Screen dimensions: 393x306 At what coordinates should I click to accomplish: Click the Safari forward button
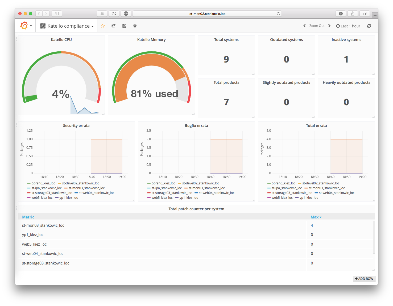click(46, 13)
